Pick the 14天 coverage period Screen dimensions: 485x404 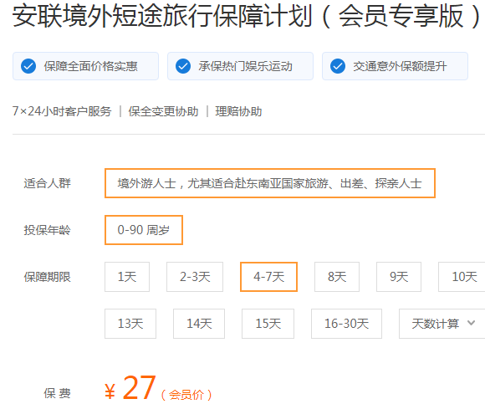click(x=199, y=324)
